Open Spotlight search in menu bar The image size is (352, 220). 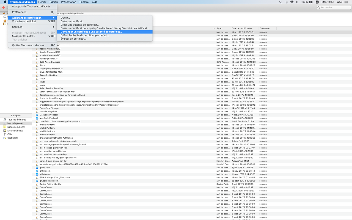pyautogui.click(x=281, y=2)
